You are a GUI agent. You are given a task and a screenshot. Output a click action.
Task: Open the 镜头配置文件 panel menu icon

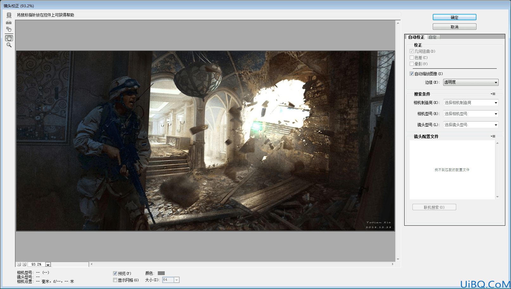point(493,136)
